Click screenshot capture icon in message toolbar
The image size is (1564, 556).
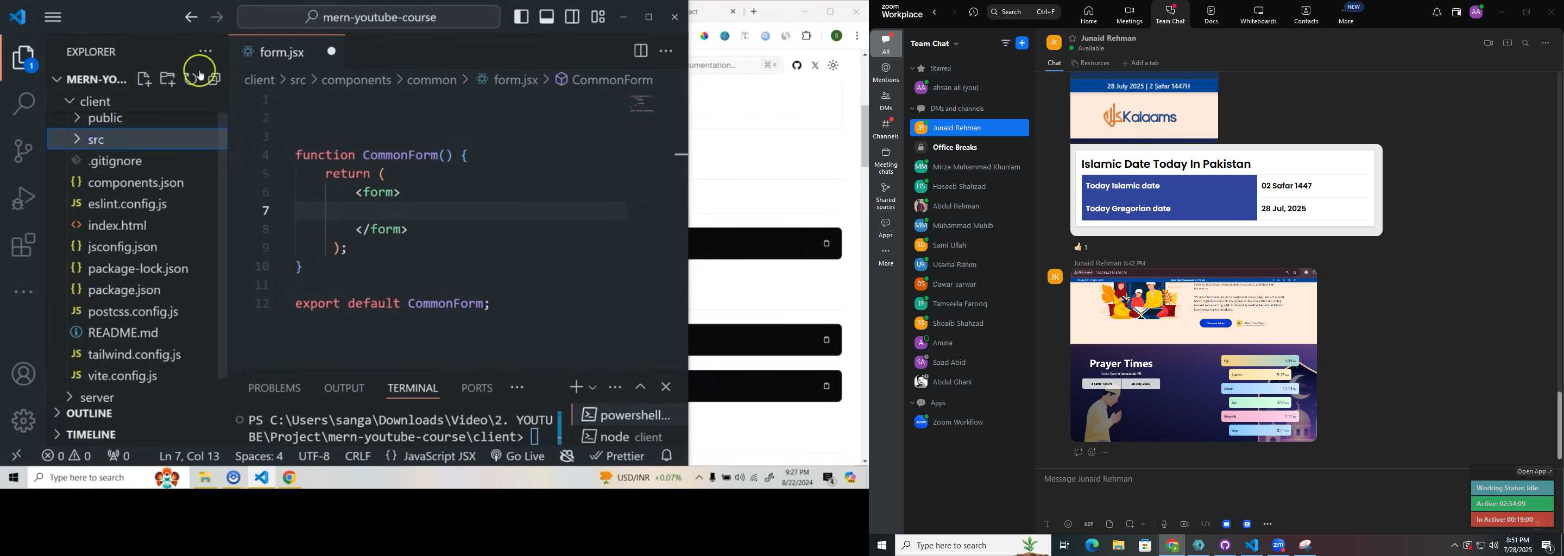point(1130,524)
